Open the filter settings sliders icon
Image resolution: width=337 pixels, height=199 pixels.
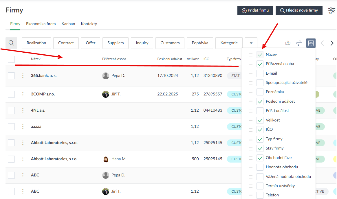(331, 11)
